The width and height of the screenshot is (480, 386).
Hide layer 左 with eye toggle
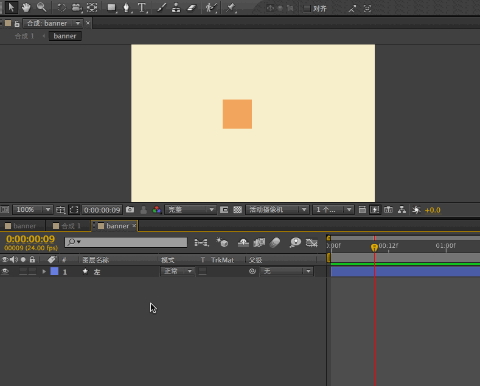tap(5, 272)
